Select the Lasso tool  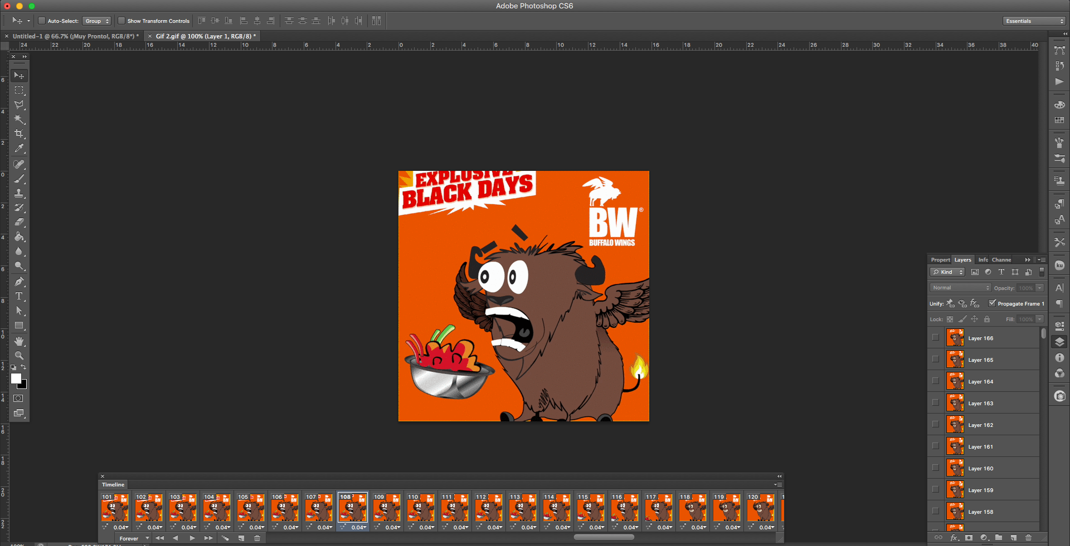coord(19,105)
